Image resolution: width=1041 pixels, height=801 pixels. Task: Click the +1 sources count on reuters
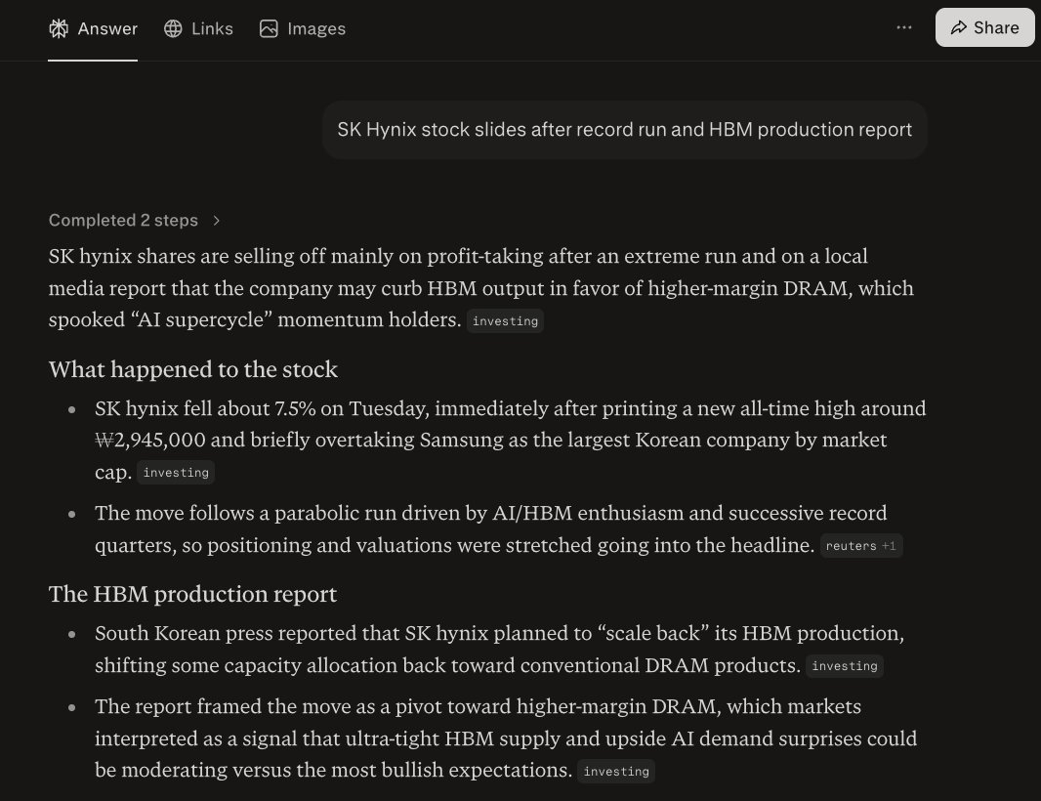889,546
